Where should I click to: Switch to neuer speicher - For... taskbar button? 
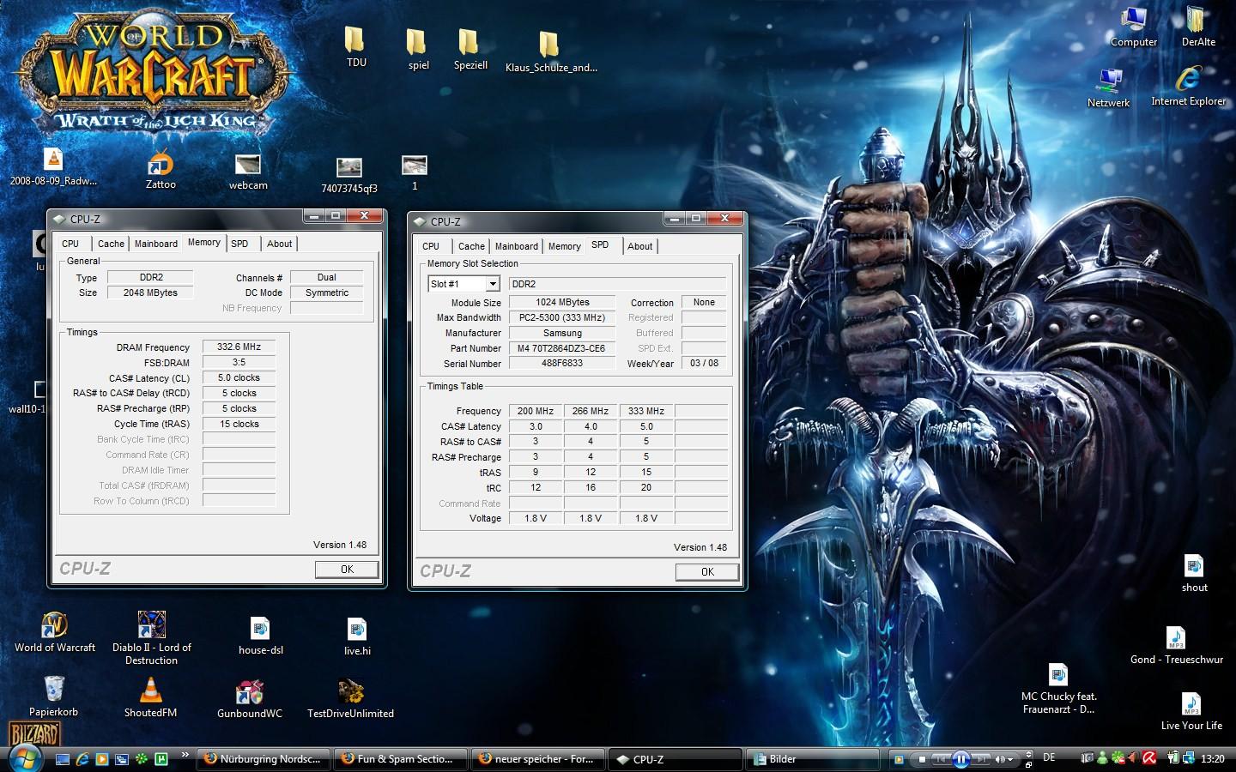pos(539,759)
